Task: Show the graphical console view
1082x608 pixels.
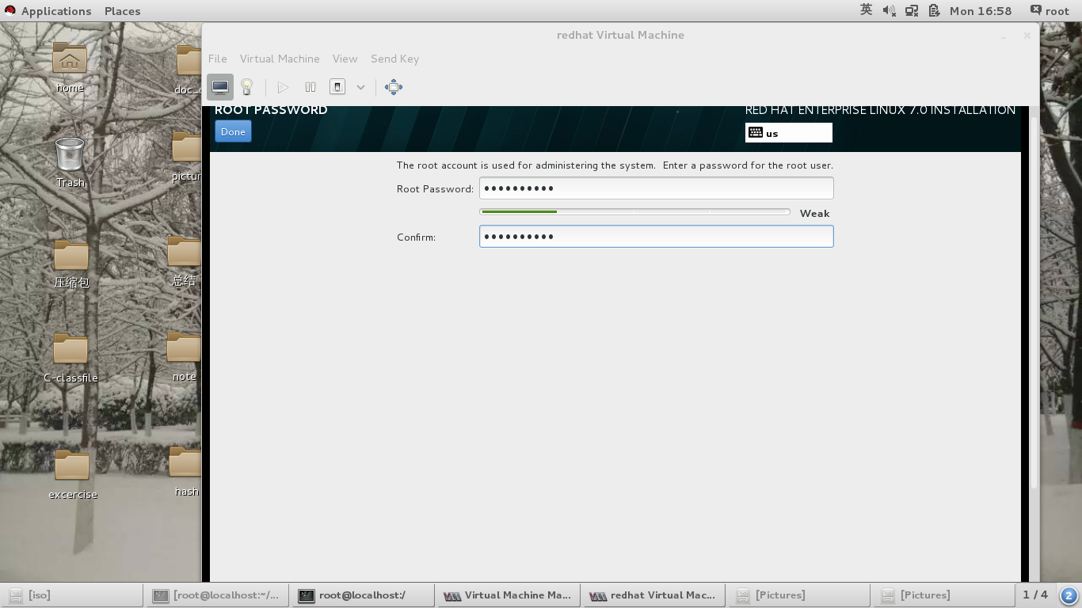Action: 220,87
